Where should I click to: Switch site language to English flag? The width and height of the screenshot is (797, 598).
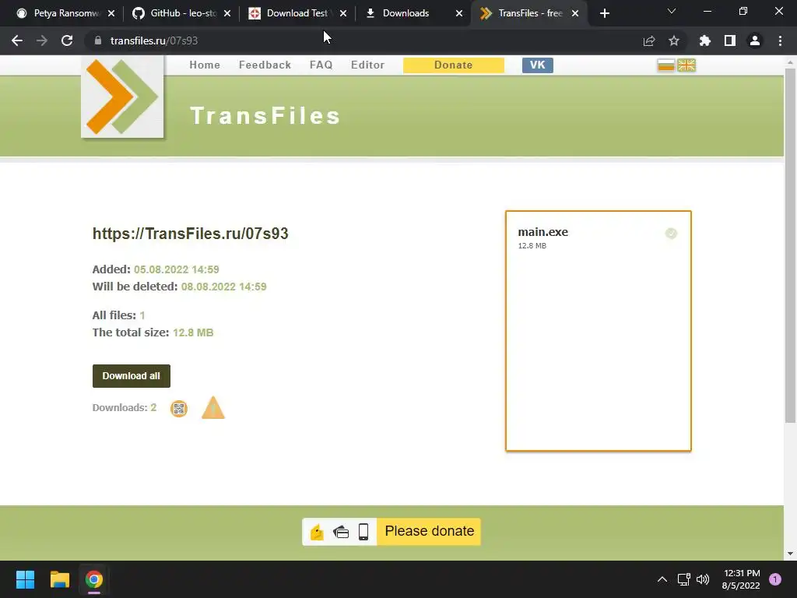[x=686, y=65]
